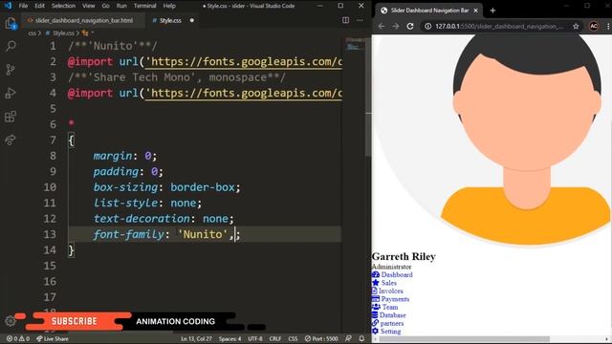Viewport: 612px width, 344px height.
Task: Open the editor More Actions ellipsis
Action: (x=360, y=20)
